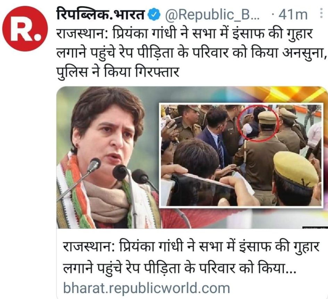328x299 pixels.
Task: Open the Republic Bharat profile avatar
Action: click(x=25, y=29)
